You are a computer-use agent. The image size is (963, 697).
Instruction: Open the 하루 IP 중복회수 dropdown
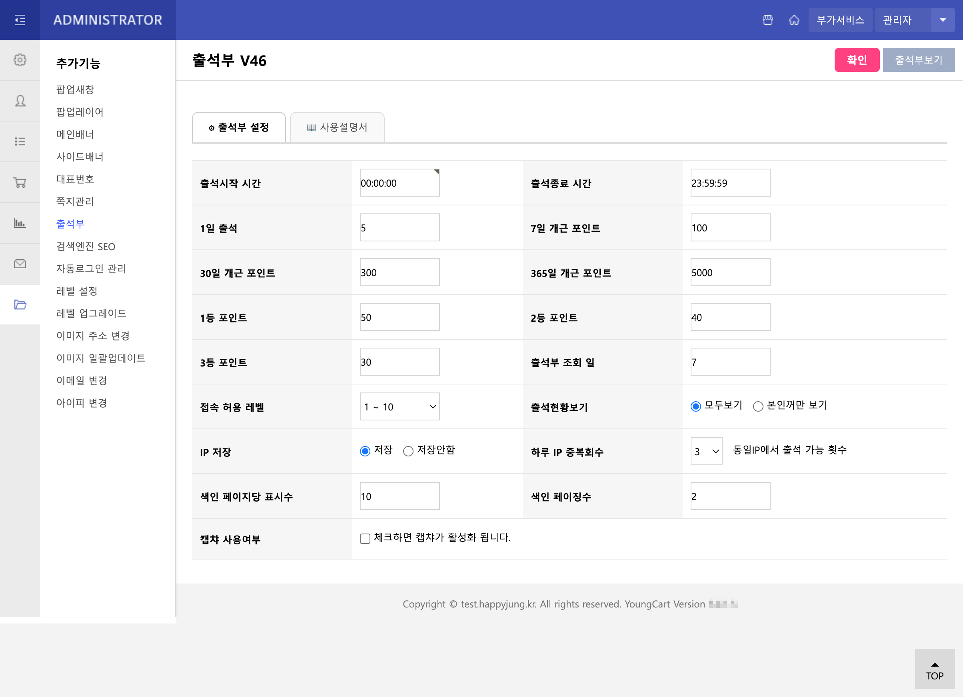click(x=706, y=451)
